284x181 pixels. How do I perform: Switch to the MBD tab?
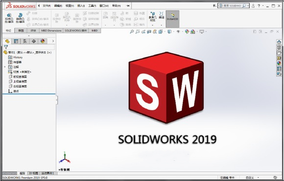[x=95, y=31]
